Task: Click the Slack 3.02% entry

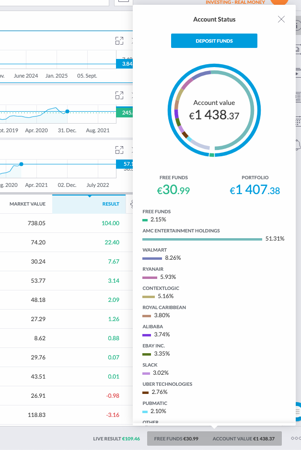Action: pos(155,369)
